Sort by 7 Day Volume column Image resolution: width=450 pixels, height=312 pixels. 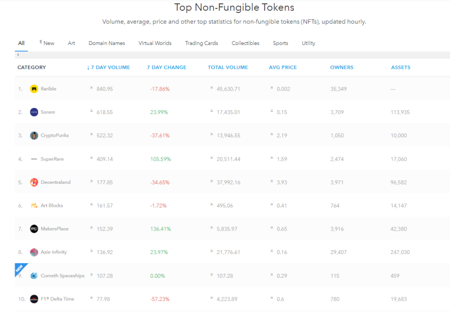coord(109,67)
